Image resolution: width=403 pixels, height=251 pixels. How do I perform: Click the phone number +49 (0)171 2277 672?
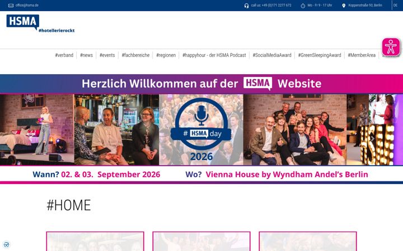277,5
